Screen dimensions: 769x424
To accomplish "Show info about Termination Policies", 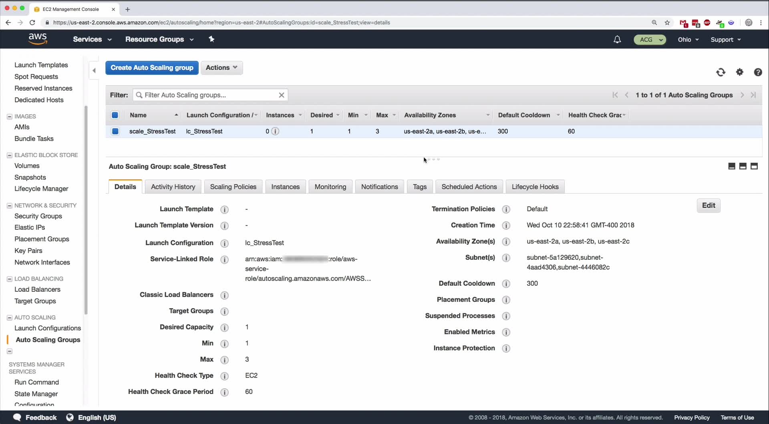I will click(x=506, y=209).
